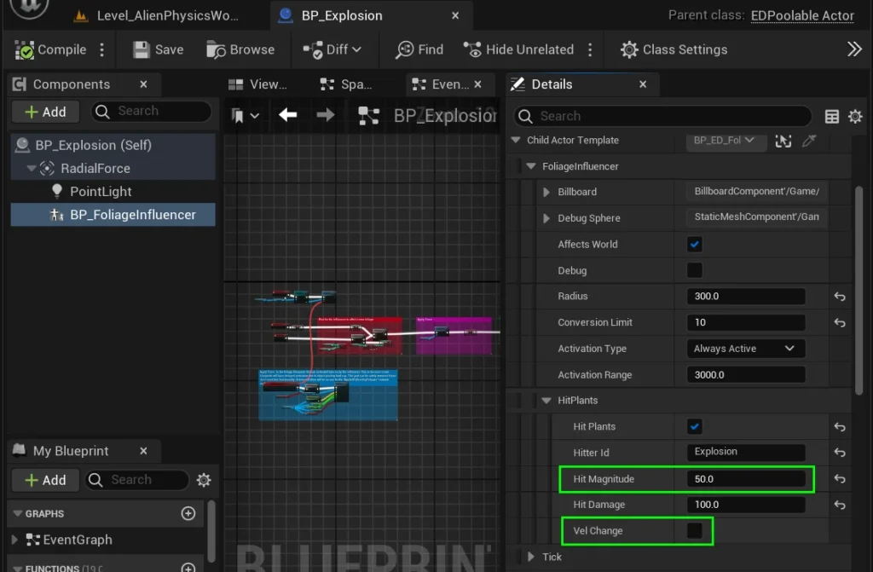Image resolution: width=873 pixels, height=572 pixels.
Task: Enable the Debug checkbox
Action: (x=695, y=270)
